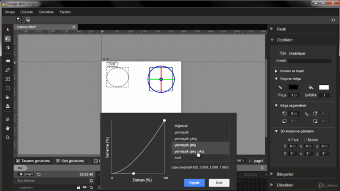Viewport: 340px width, 191px height.
Task: Click the fill bucket icon in Fırça ve dolgu
Action: pos(311,87)
